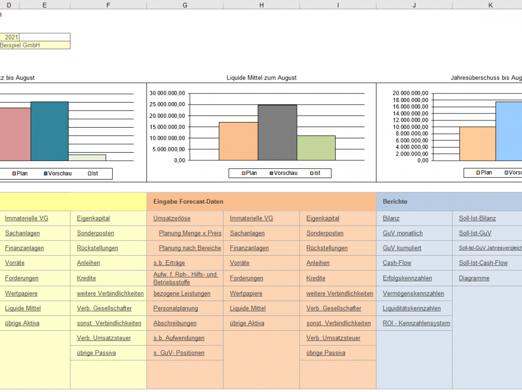Open bezogene Leistungen link
522x392 pixels.
(x=182, y=293)
